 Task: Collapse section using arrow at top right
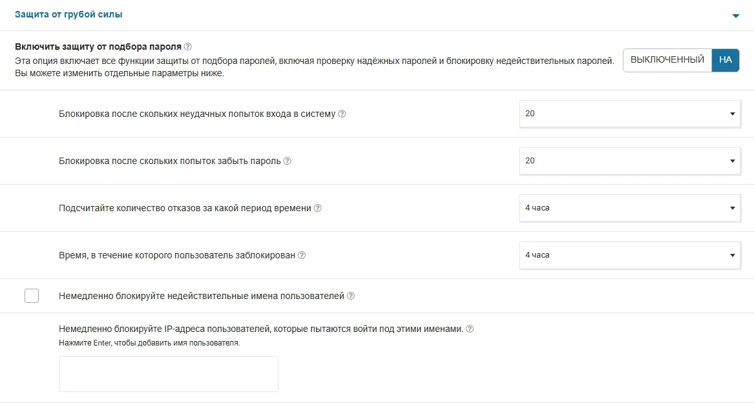pos(735,16)
